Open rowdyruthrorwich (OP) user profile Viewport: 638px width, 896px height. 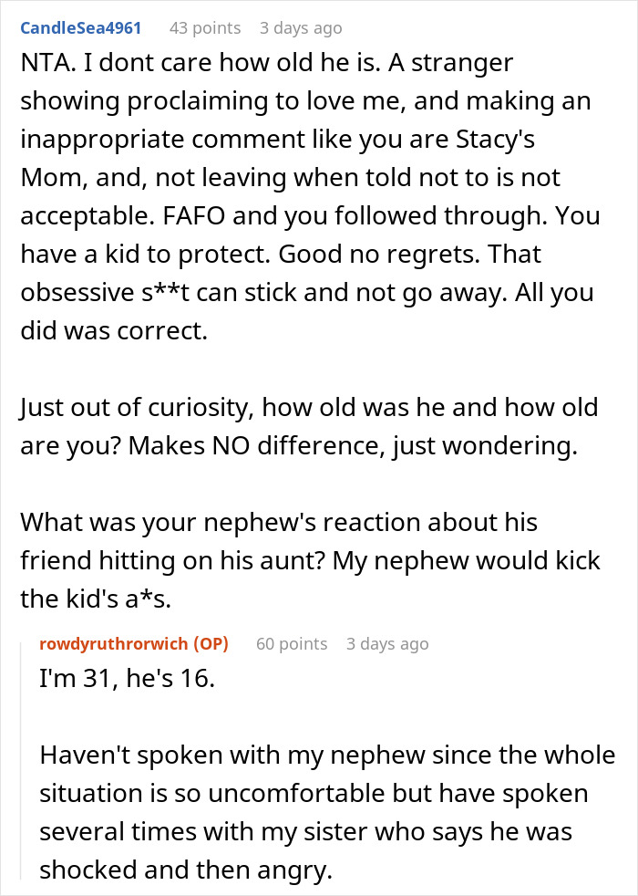(114, 643)
